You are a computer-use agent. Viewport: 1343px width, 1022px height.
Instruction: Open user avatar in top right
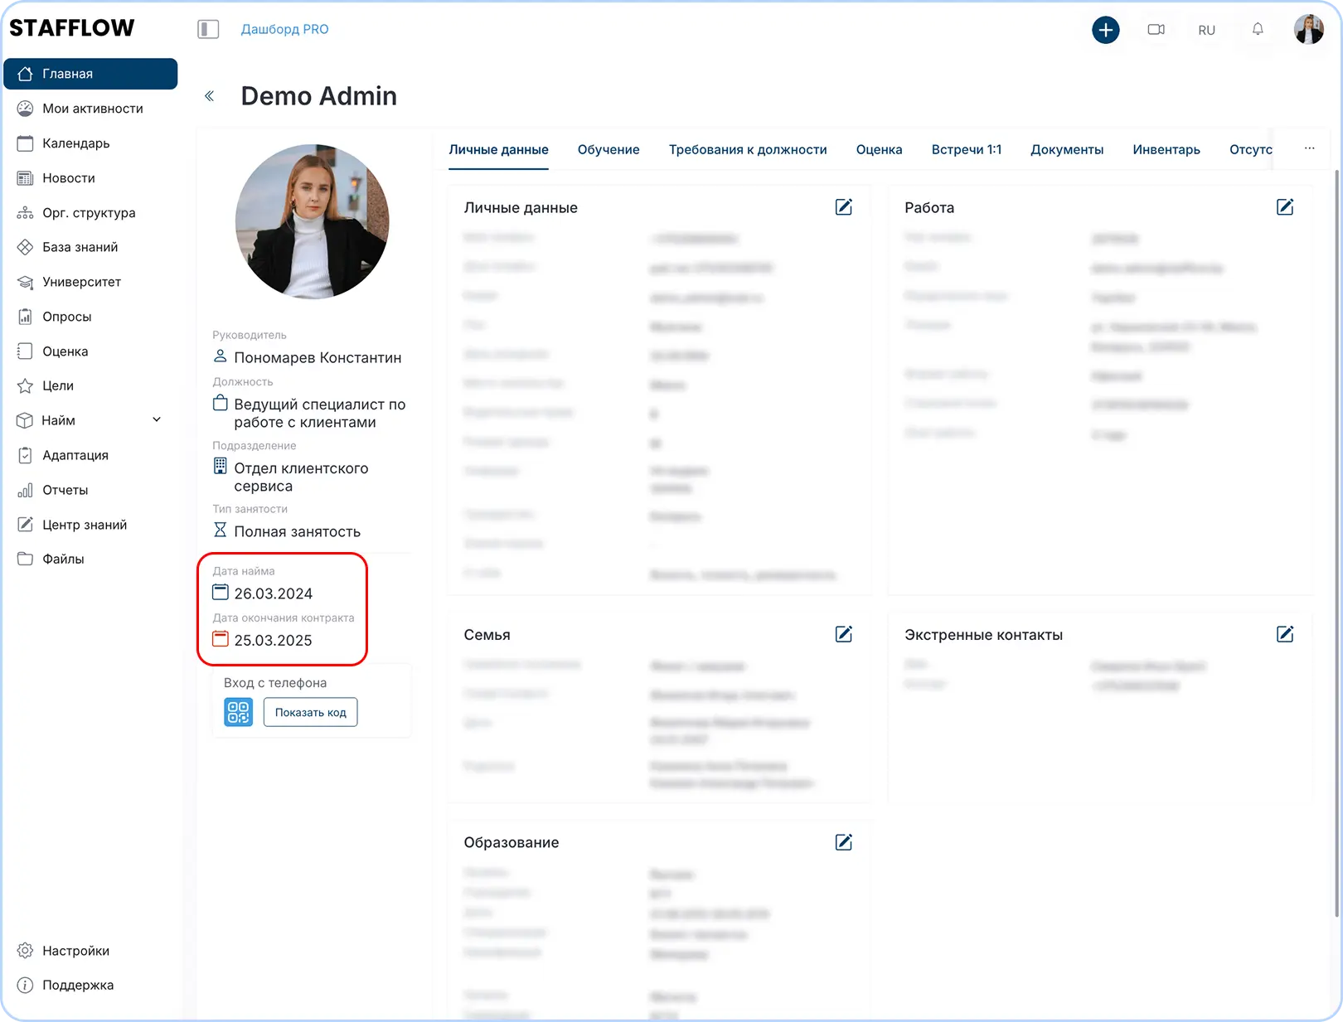tap(1308, 30)
